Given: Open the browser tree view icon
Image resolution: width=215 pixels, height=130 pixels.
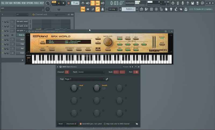Looking at the screenshot, I should click(161, 9).
